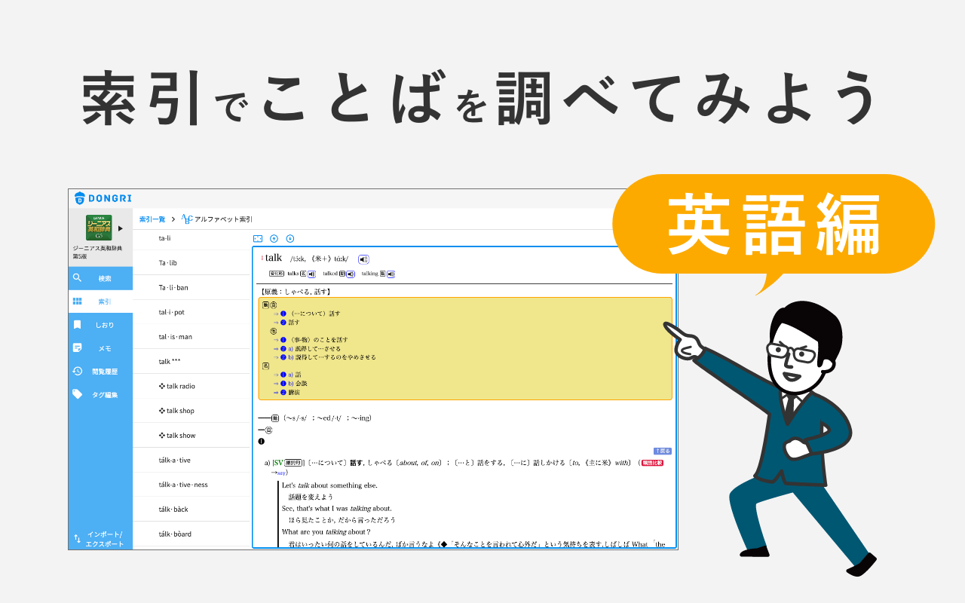Select index entry Ta·lib
The width and height of the screenshot is (965, 603).
pyautogui.click(x=191, y=262)
